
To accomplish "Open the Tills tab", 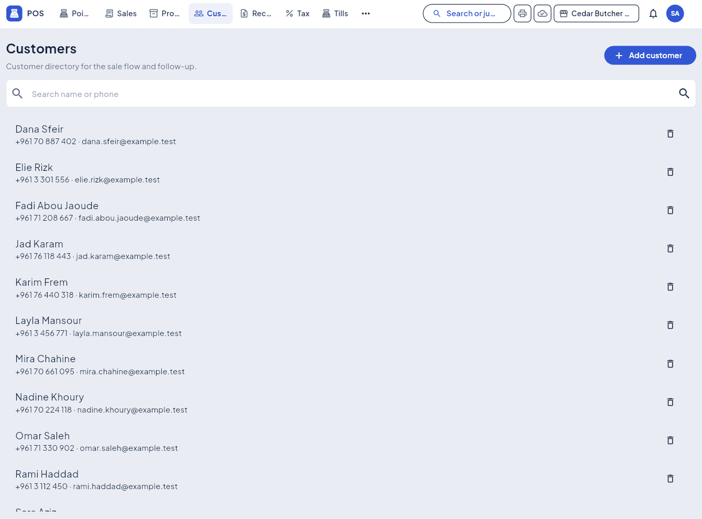I will point(335,14).
